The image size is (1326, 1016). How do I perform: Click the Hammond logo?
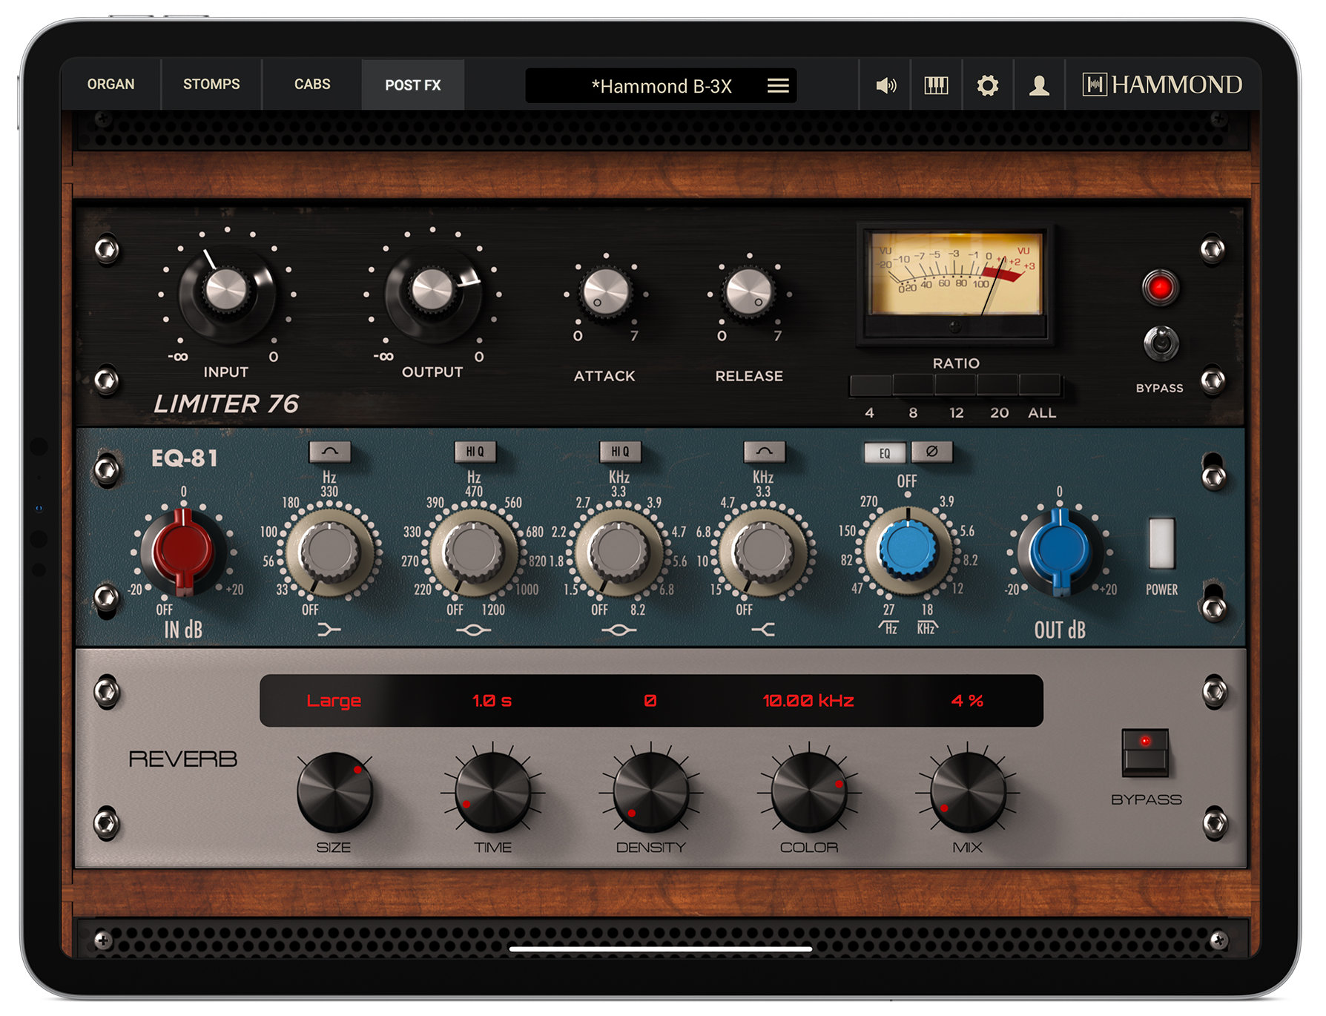(1161, 85)
